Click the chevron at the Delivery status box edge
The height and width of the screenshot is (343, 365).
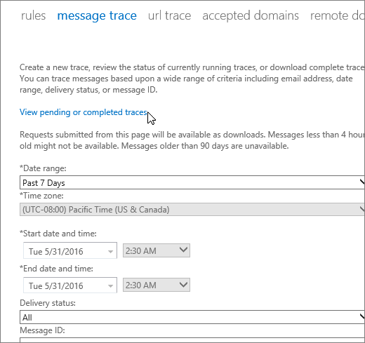(362, 316)
